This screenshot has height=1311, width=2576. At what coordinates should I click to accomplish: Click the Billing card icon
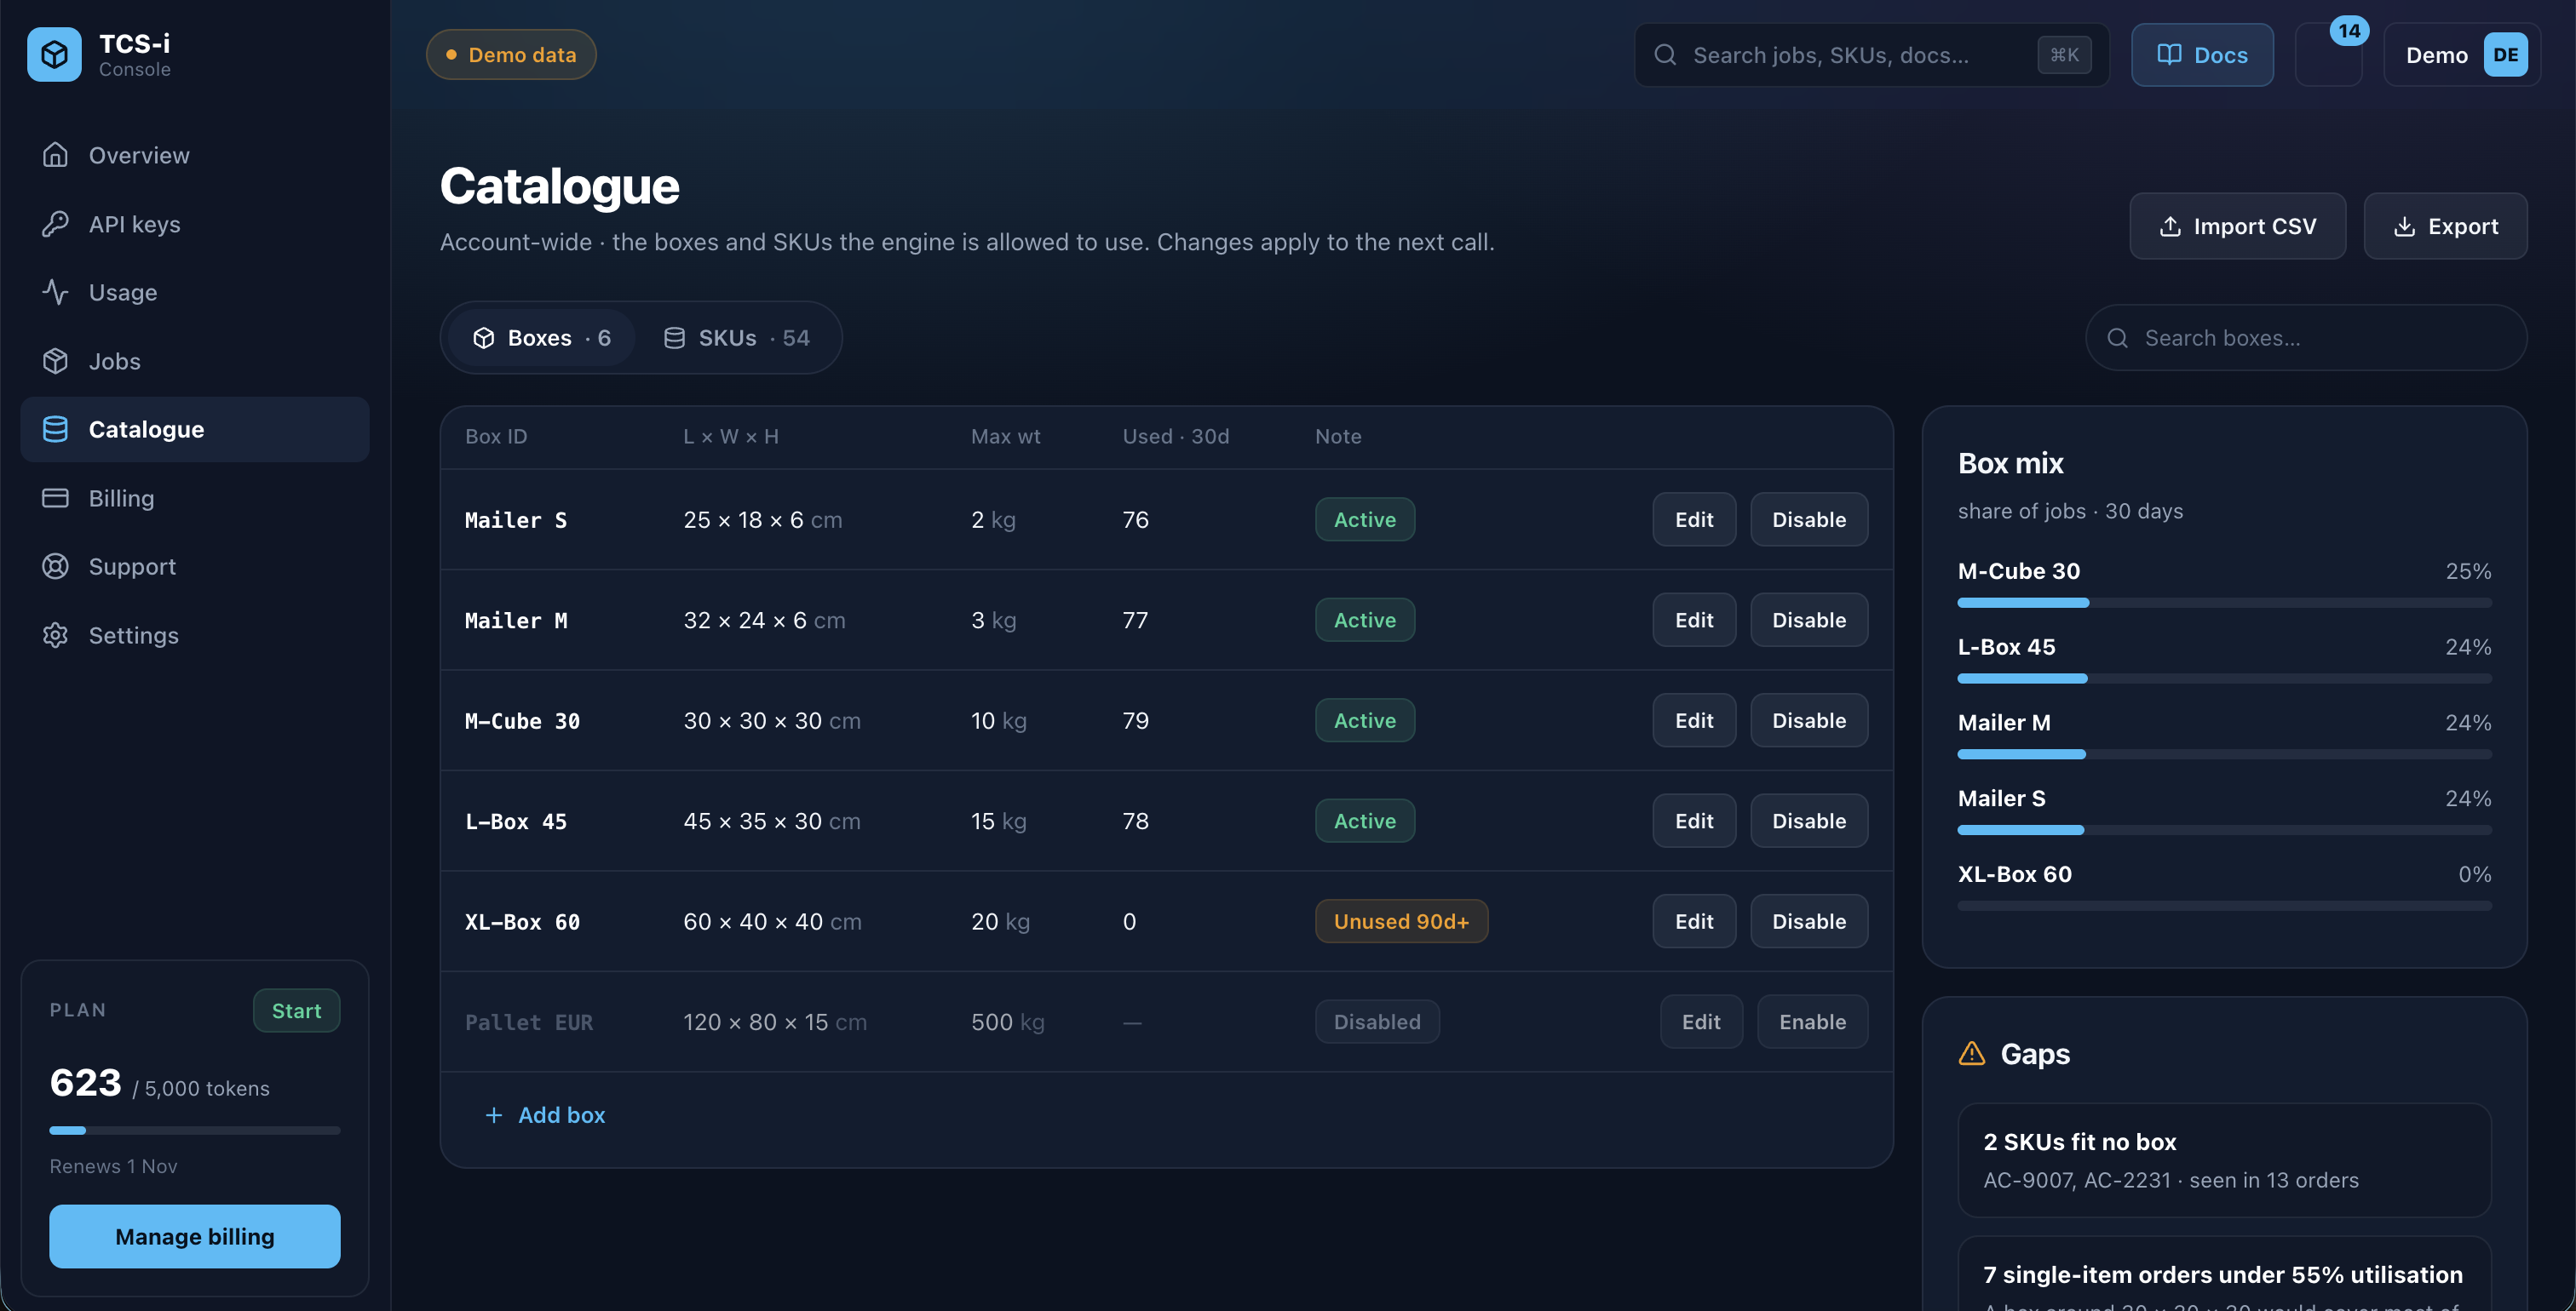(x=56, y=498)
